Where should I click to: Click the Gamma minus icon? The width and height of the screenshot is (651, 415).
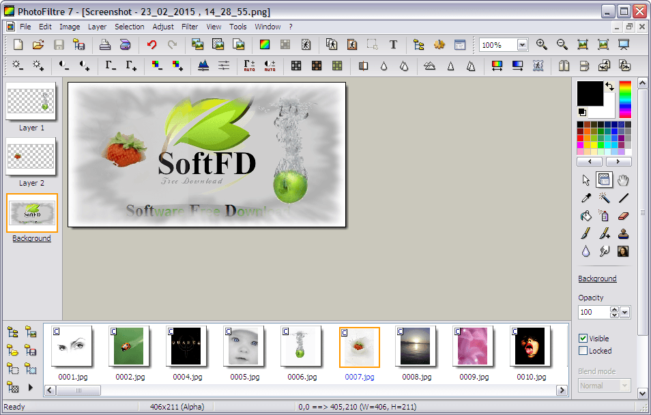(x=110, y=66)
